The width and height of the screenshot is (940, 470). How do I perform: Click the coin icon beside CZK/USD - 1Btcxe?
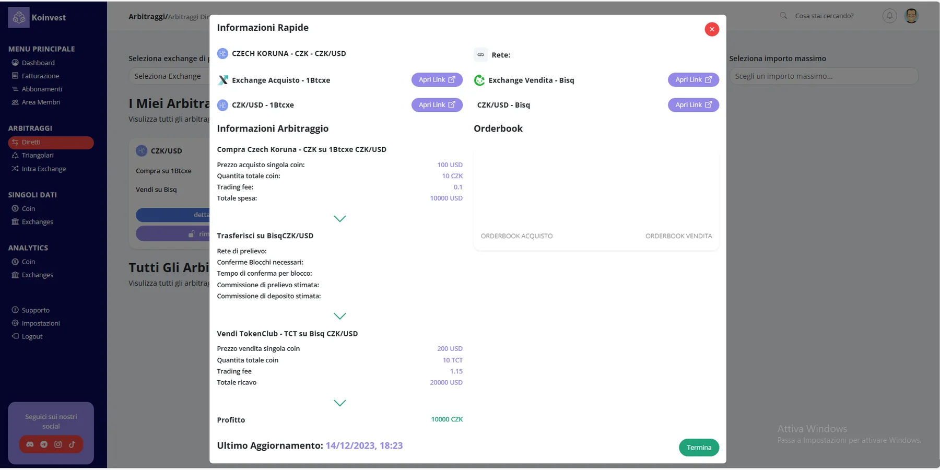[x=222, y=105]
